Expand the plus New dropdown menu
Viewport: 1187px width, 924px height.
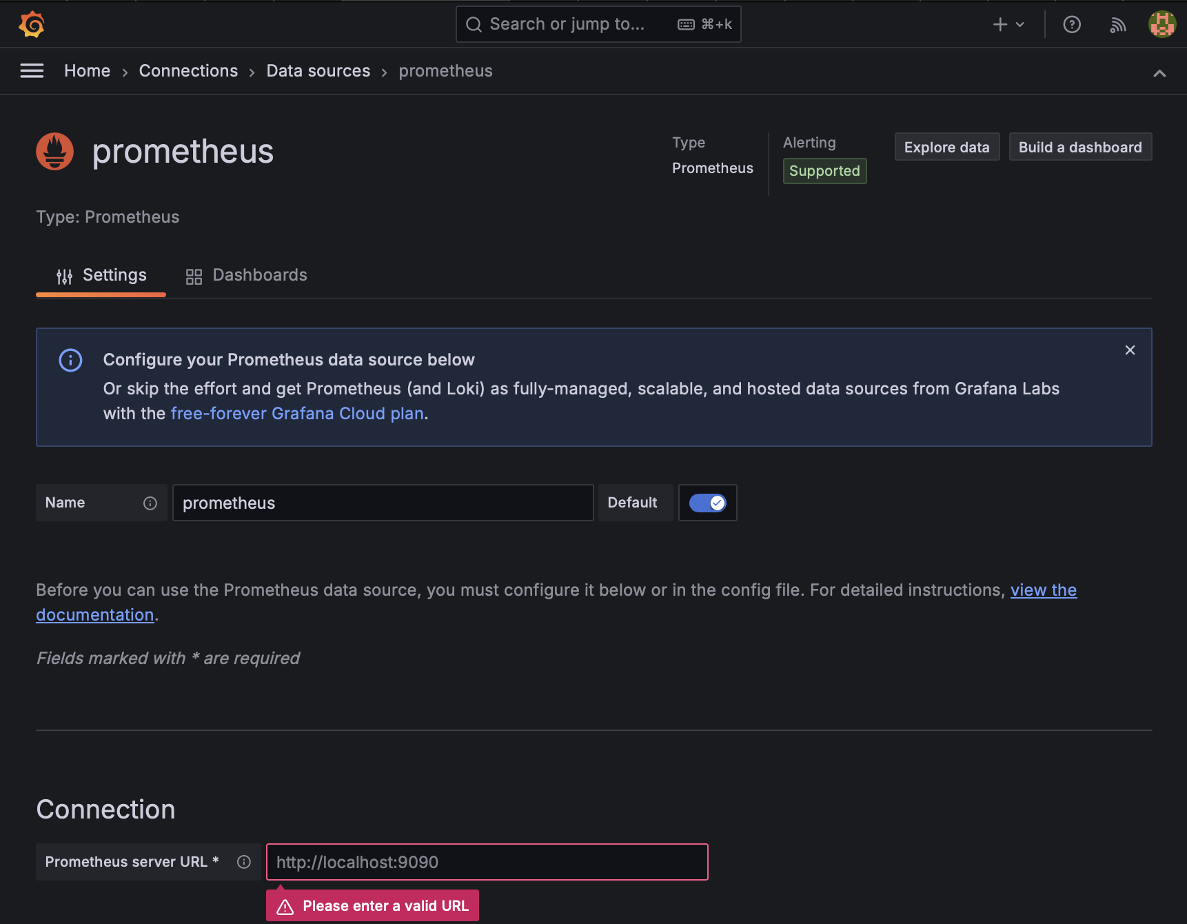pyautogui.click(x=1008, y=25)
